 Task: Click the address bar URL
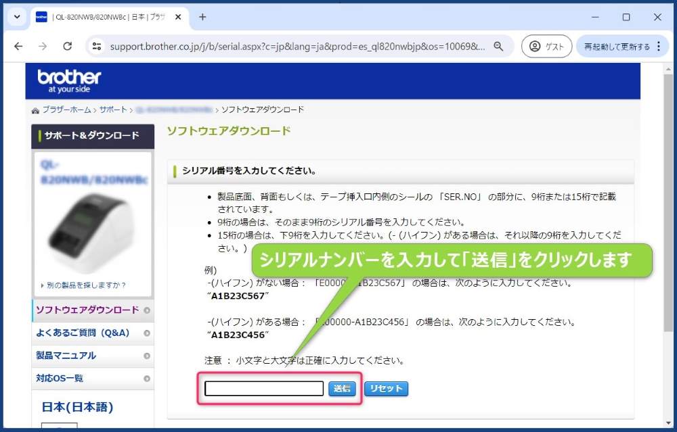[x=297, y=46]
